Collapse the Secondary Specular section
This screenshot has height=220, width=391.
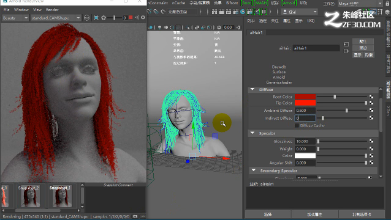coord(254,170)
